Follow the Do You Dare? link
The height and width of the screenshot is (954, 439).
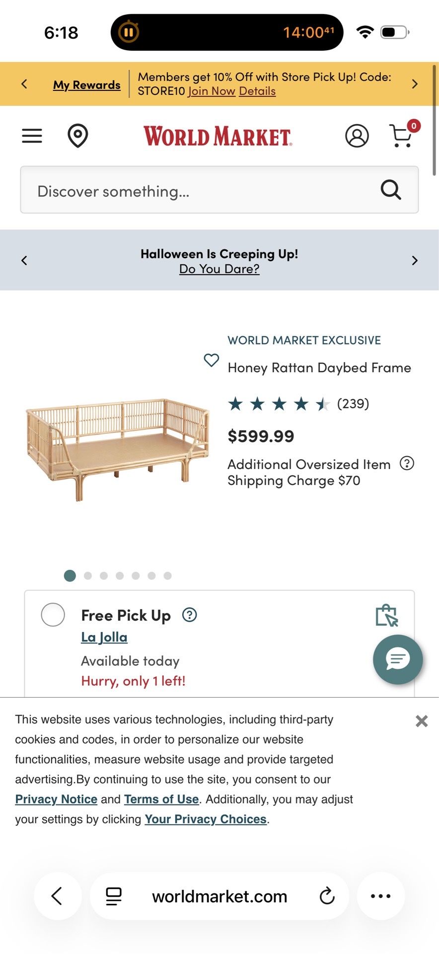[x=219, y=269]
